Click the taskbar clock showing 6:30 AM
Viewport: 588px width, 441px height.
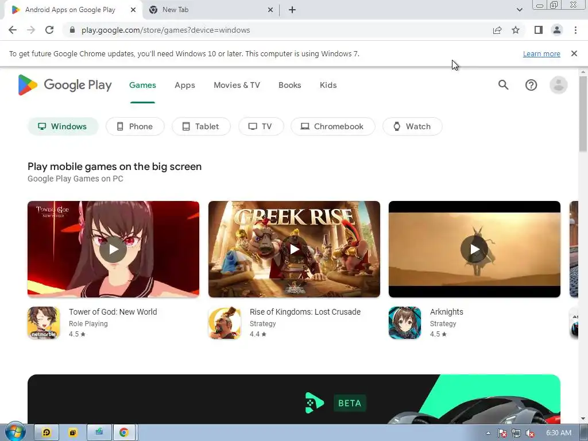tap(558, 433)
